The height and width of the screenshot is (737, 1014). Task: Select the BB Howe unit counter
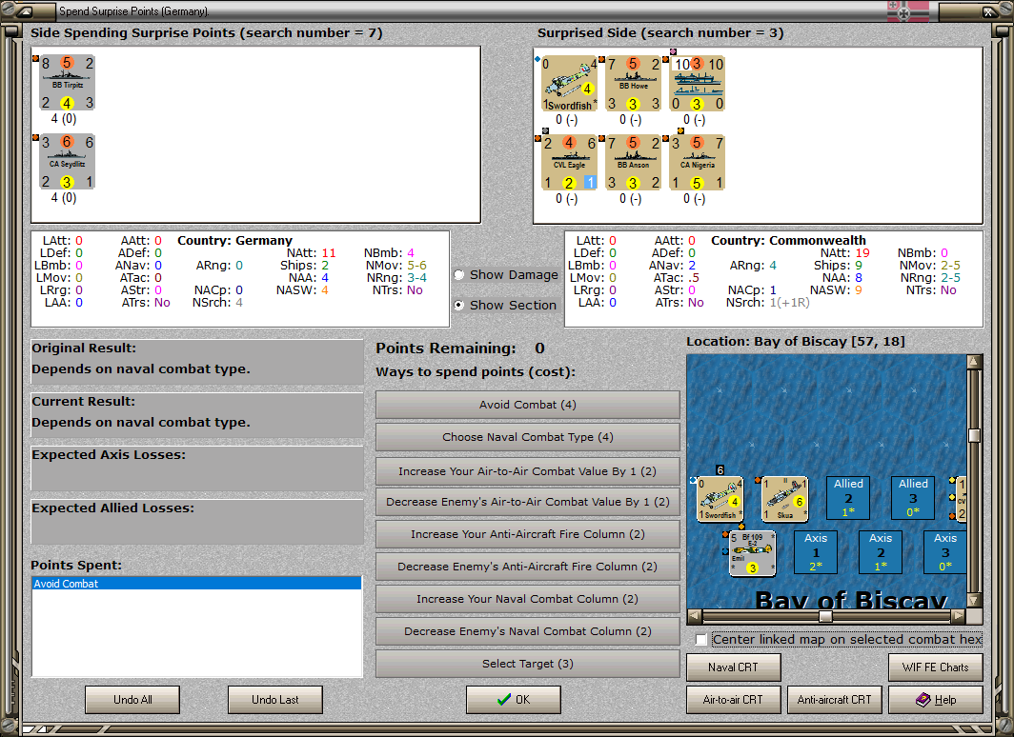633,84
